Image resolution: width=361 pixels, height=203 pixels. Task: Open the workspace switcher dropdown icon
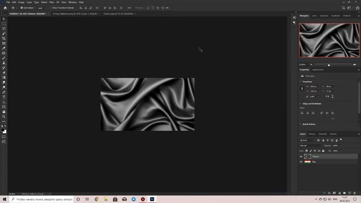click(350, 8)
